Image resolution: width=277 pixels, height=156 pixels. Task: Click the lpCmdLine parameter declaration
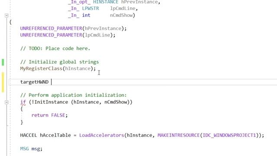pos(123,9)
